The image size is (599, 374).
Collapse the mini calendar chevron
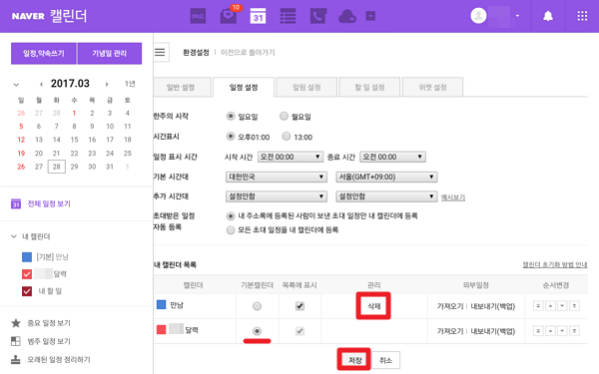coord(16,85)
